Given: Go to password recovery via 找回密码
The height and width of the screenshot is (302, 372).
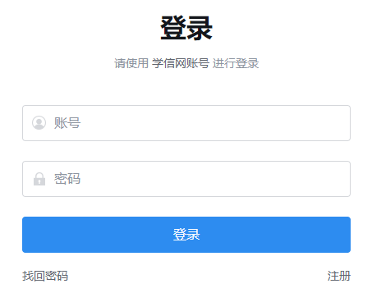Looking at the screenshot, I should pyautogui.click(x=45, y=276).
